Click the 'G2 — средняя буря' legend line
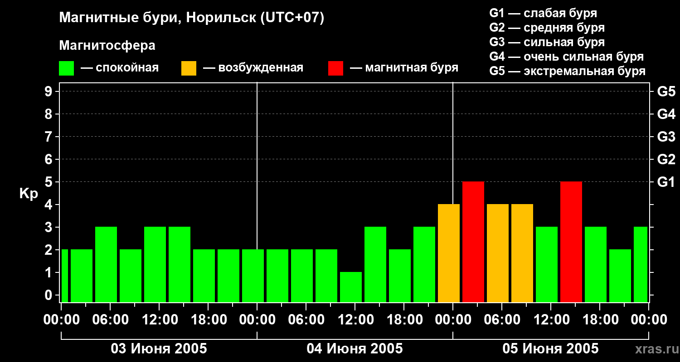680x362 pixels. point(547,28)
